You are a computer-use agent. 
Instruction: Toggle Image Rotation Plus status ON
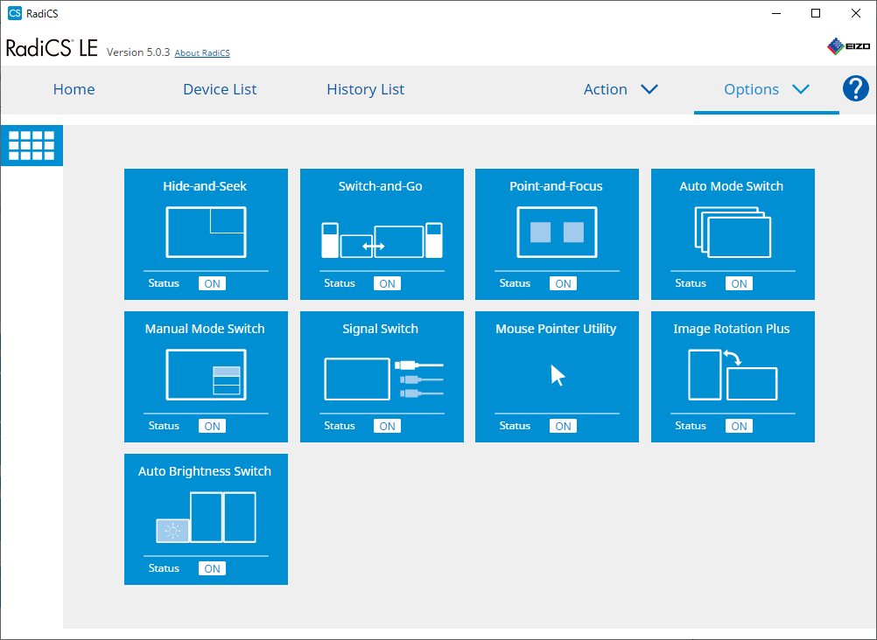tap(739, 426)
